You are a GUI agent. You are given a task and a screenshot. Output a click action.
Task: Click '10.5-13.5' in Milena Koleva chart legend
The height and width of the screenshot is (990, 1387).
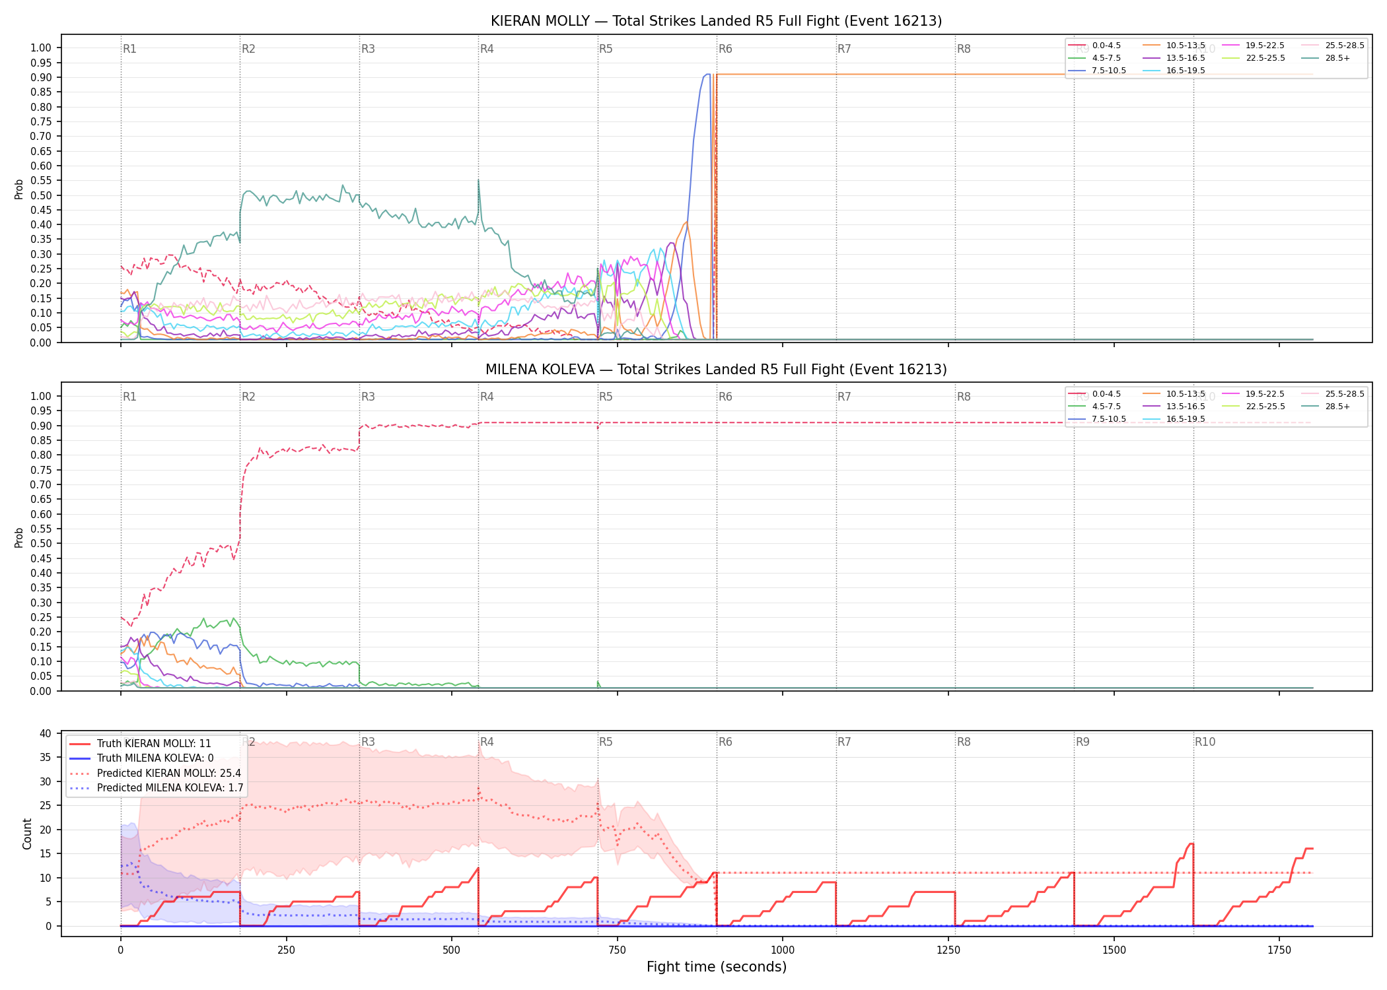pyautogui.click(x=1186, y=394)
